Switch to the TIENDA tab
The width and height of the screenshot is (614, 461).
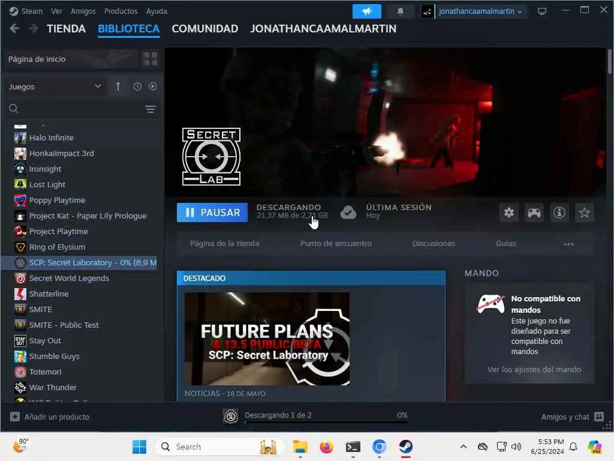click(66, 29)
